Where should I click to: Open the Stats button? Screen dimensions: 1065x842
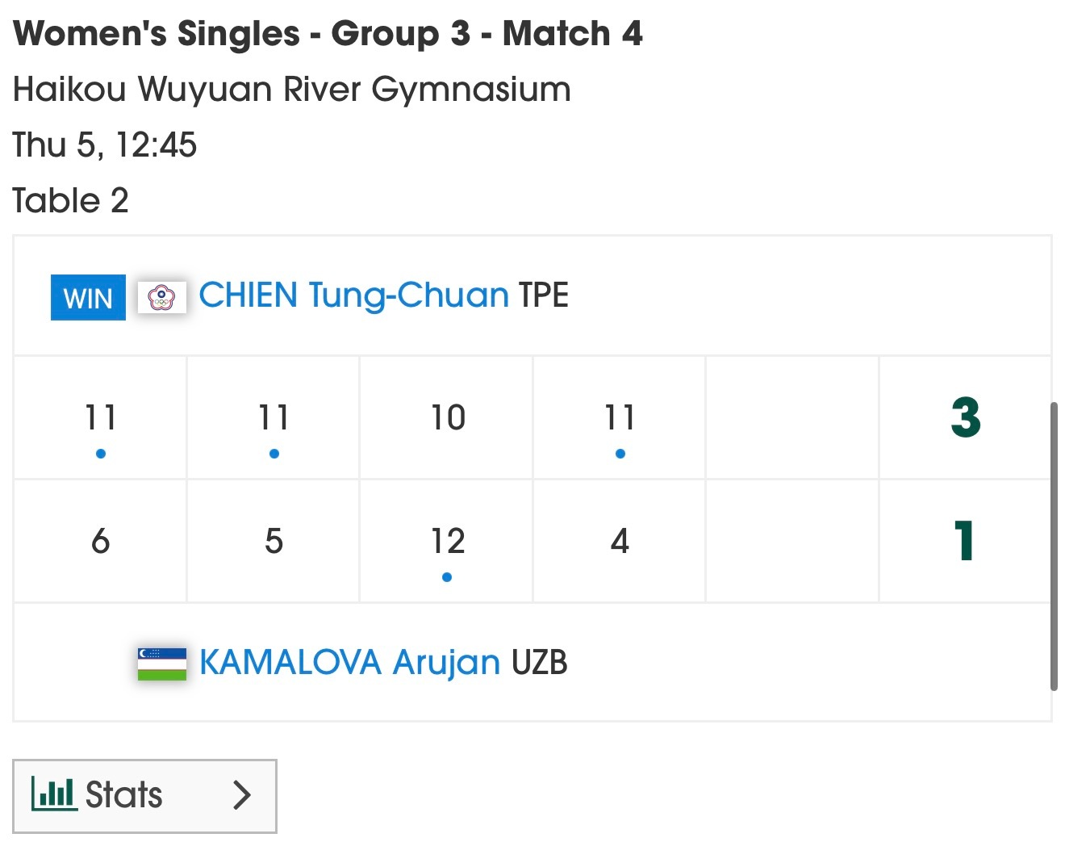(144, 796)
